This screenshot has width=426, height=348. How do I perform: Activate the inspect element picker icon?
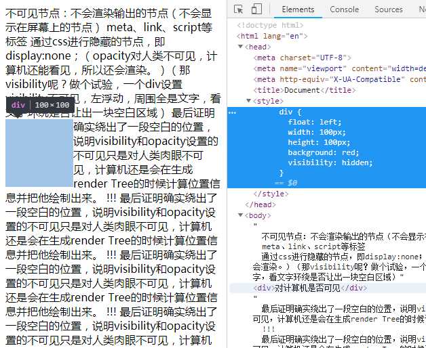[x=239, y=9]
